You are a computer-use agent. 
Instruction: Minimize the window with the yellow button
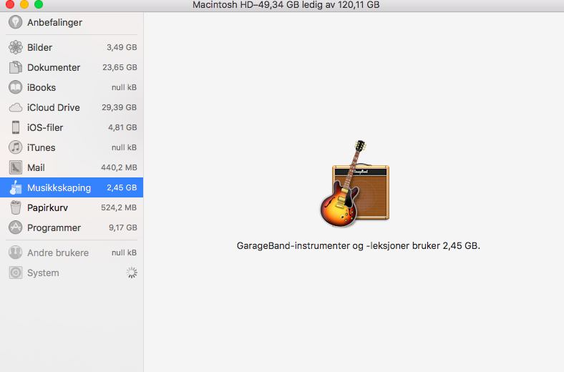[x=24, y=4]
